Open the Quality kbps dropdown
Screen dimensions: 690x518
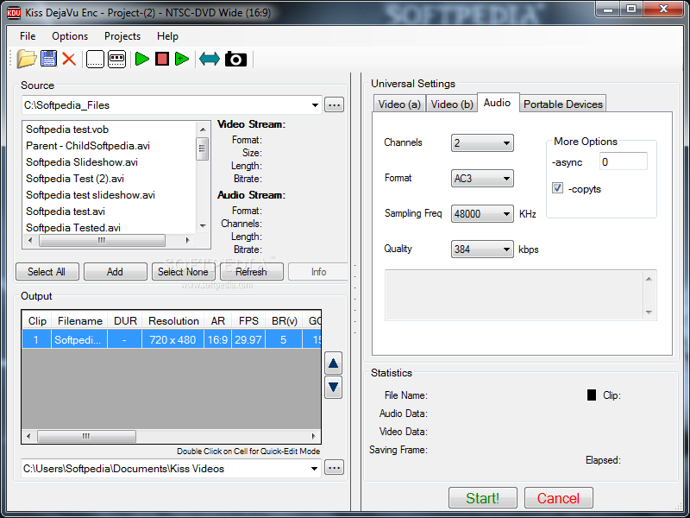482,250
